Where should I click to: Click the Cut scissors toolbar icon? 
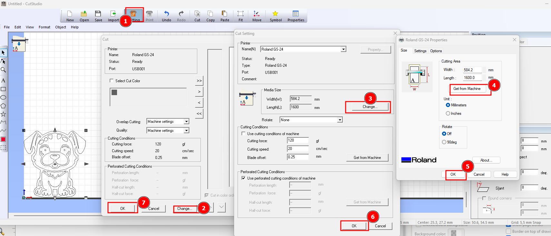point(197,16)
